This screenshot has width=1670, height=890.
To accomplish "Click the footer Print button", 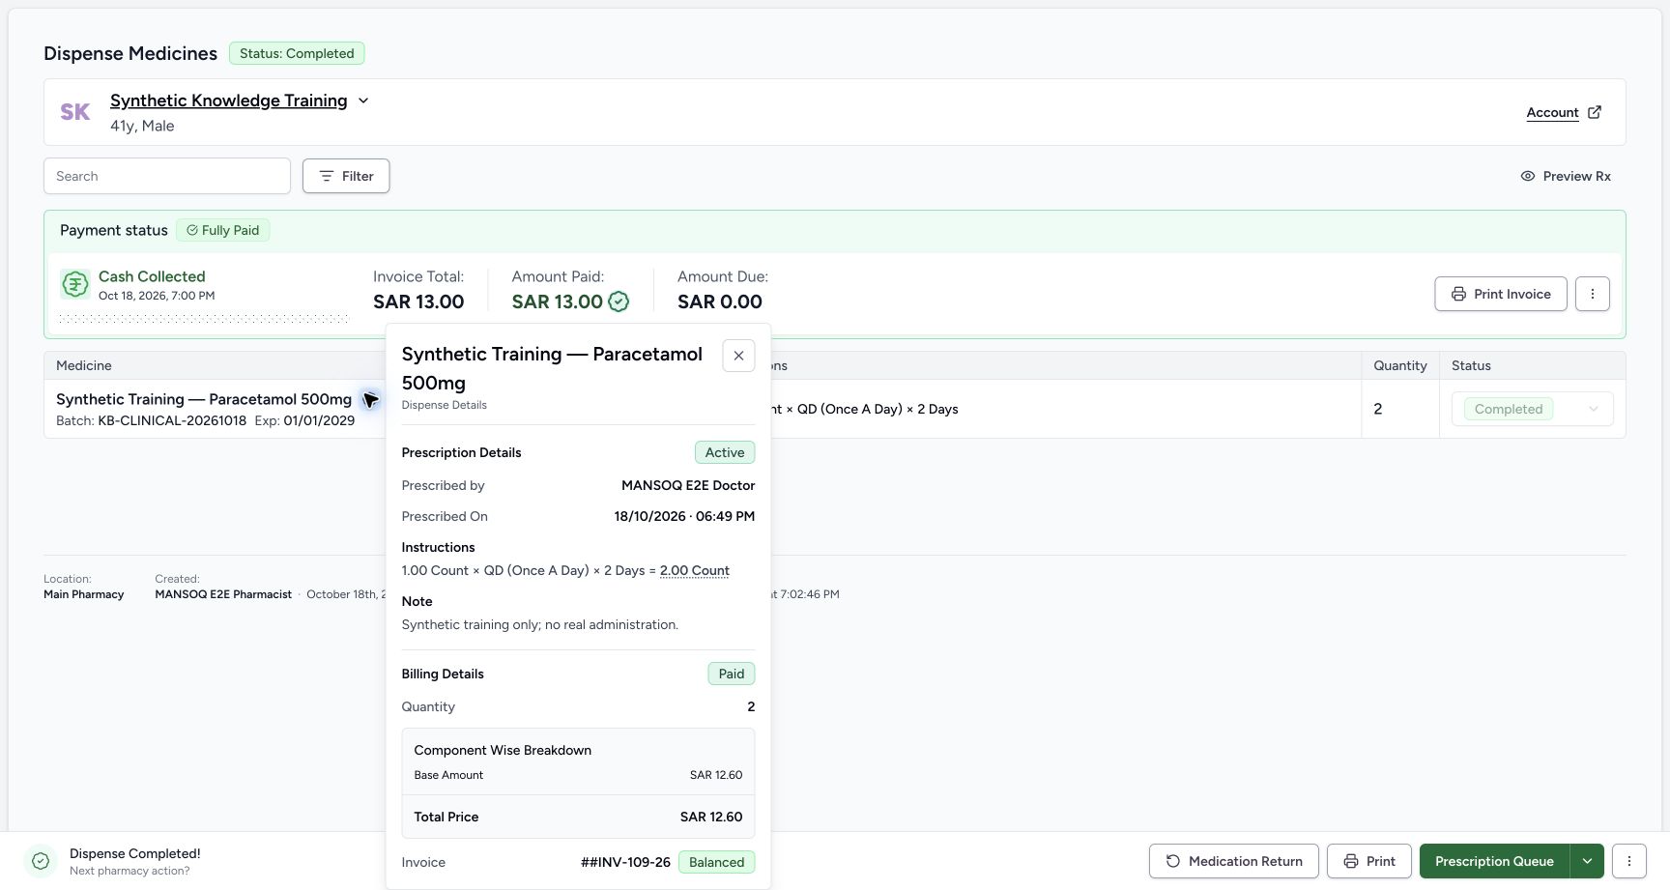I will pyautogui.click(x=1369, y=861).
